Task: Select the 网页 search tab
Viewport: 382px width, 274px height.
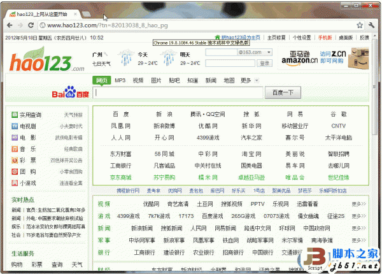Action: (x=102, y=80)
